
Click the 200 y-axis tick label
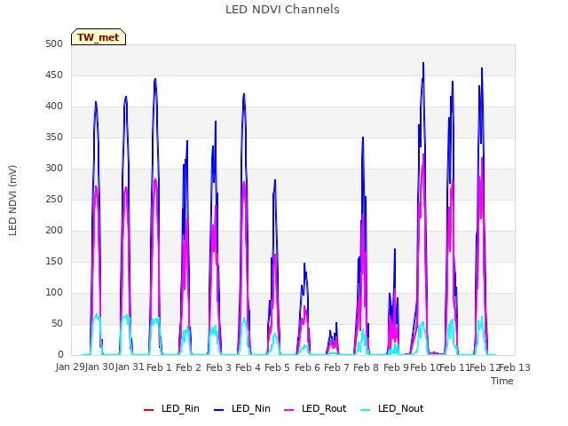(x=54, y=231)
